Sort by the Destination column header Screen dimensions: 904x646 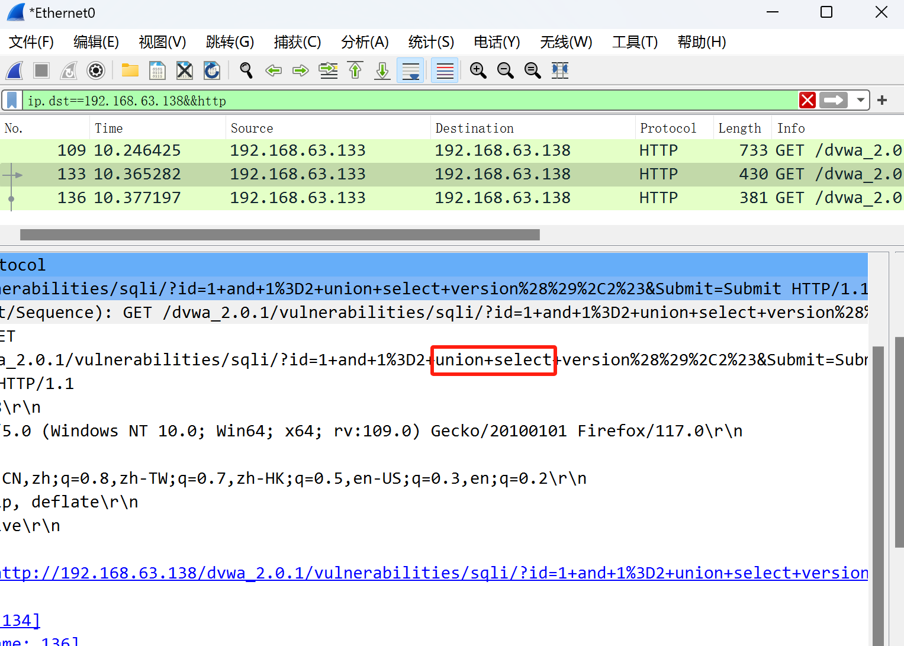533,128
